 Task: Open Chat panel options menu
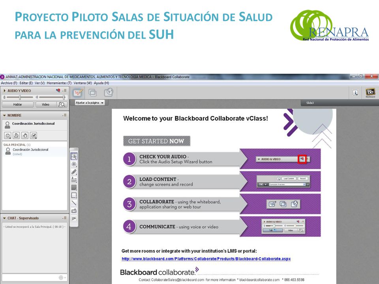[64, 218]
